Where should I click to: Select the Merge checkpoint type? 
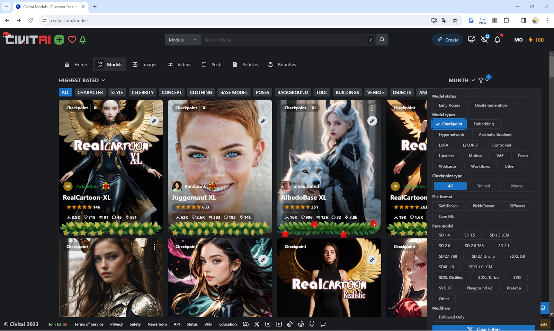tap(517, 186)
